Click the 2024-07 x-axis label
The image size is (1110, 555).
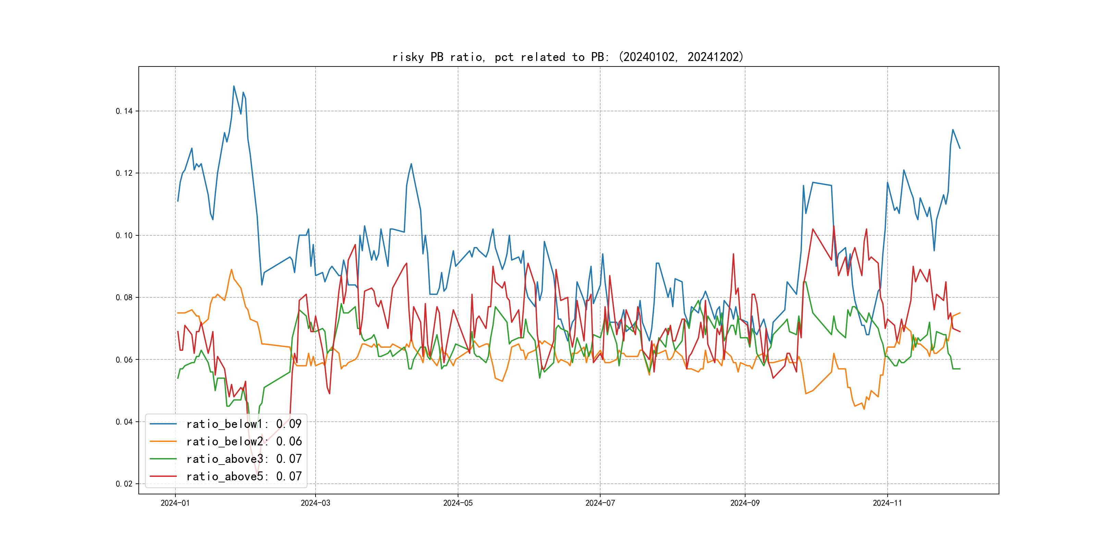click(x=600, y=503)
